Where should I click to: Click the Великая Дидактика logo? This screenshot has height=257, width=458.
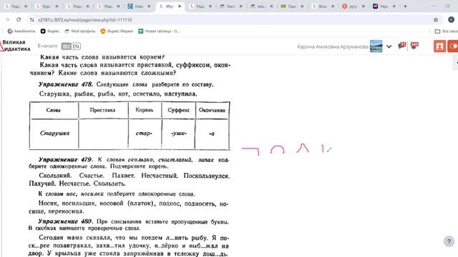coord(15,46)
